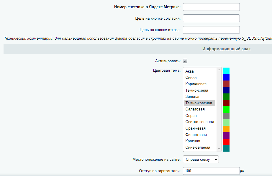Focus the "Цель на кнопке отказа" field

click(211, 29)
